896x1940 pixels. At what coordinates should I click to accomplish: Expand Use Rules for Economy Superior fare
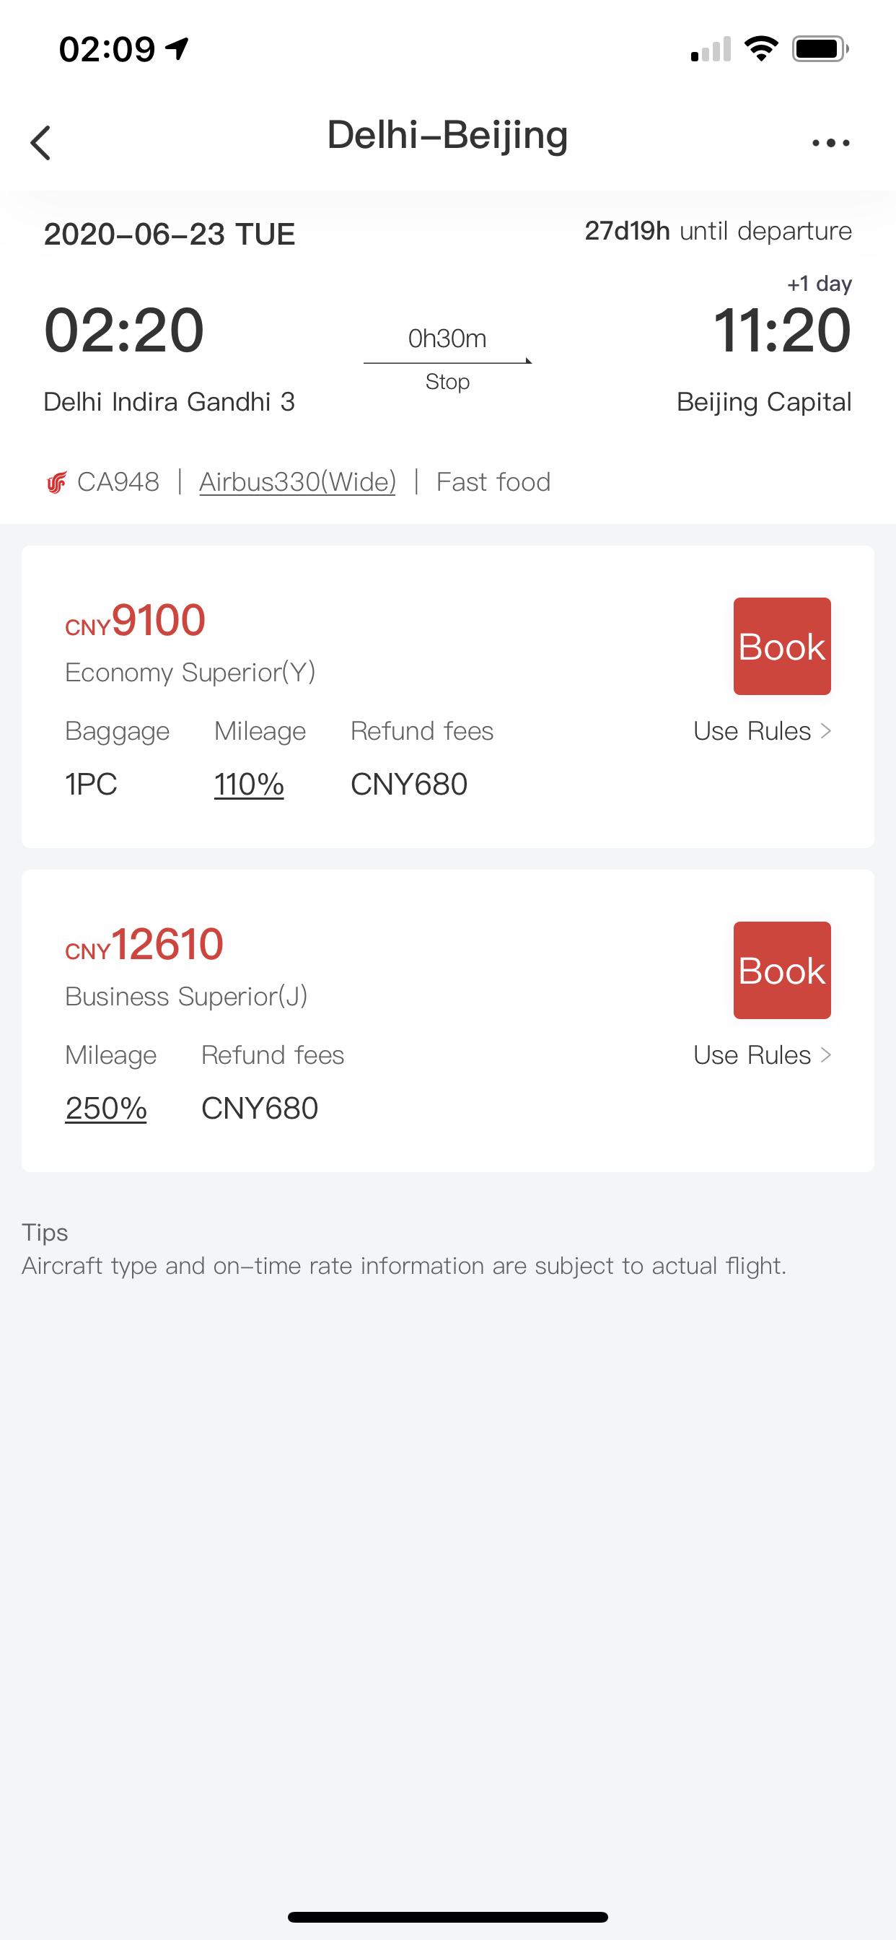tap(762, 731)
